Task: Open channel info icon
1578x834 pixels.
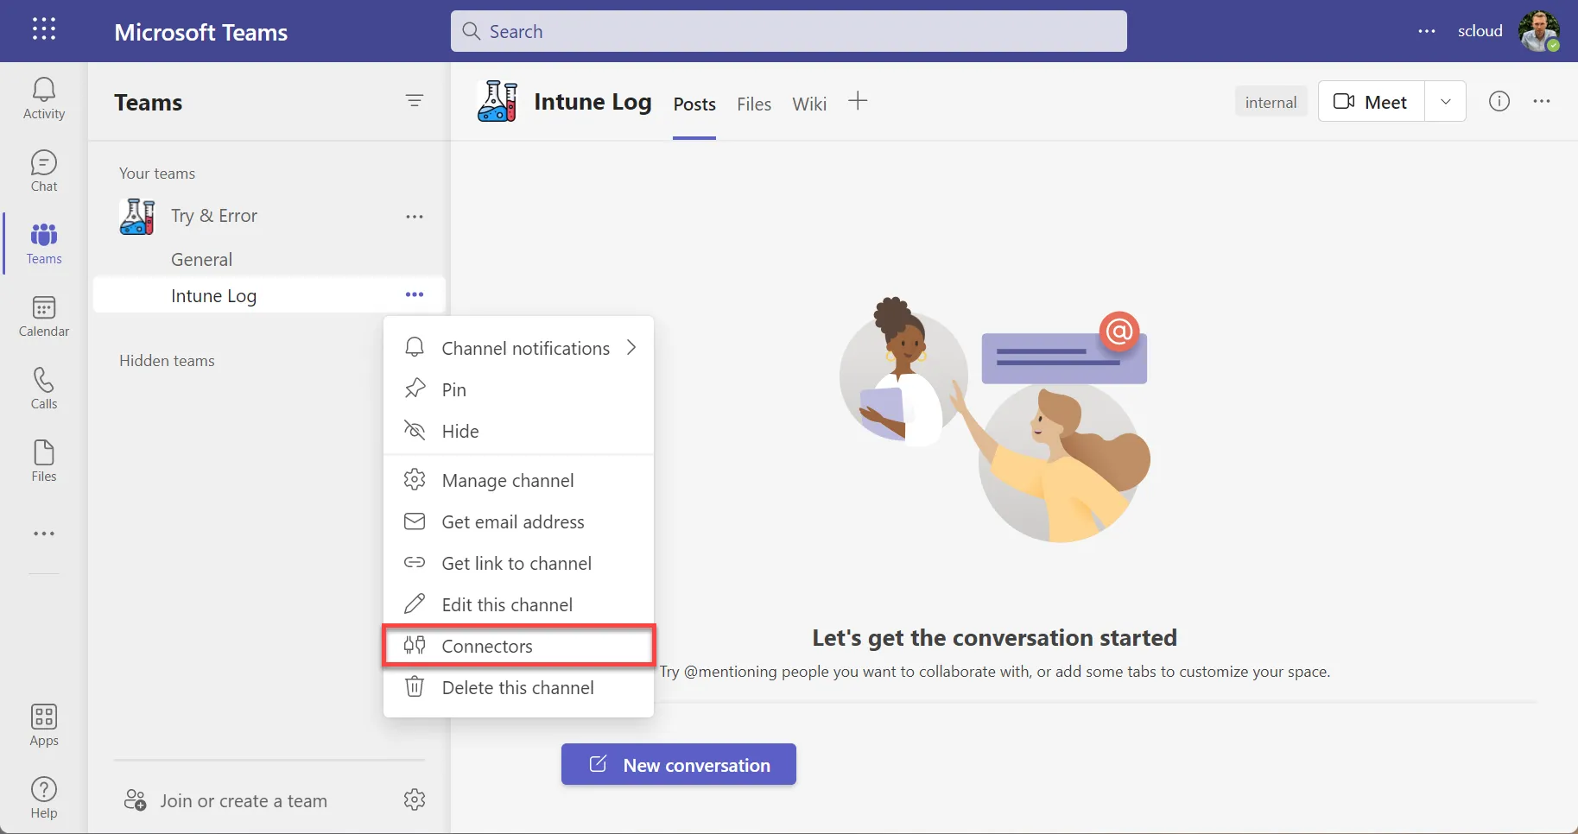Action: click(x=1499, y=101)
